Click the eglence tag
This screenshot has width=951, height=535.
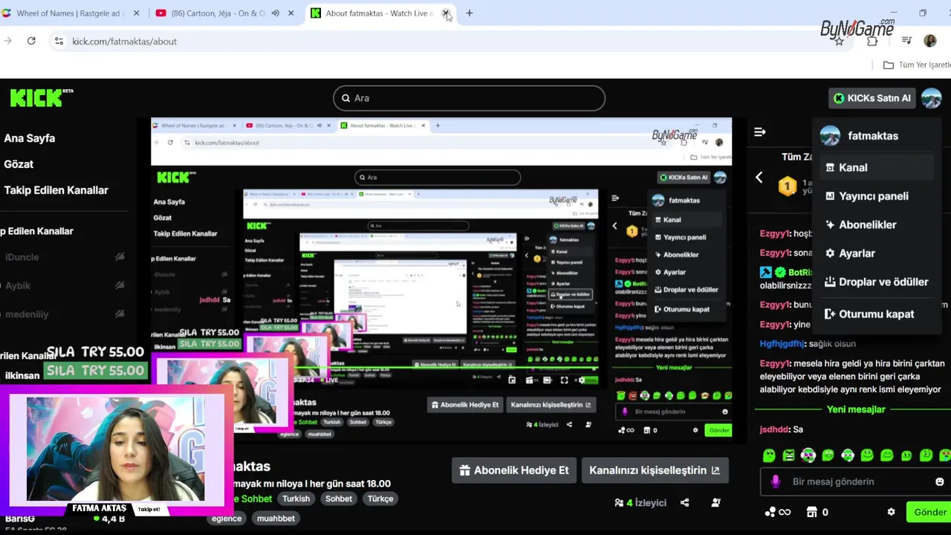click(x=227, y=519)
